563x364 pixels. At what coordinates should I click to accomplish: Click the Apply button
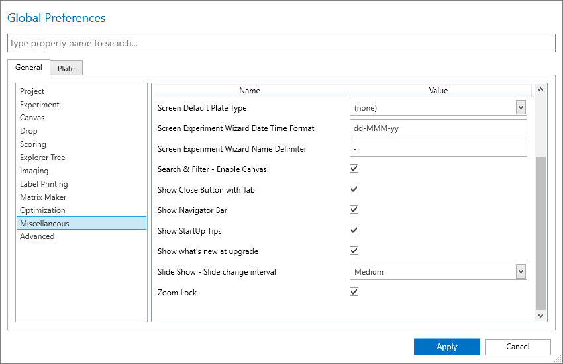[446, 347]
